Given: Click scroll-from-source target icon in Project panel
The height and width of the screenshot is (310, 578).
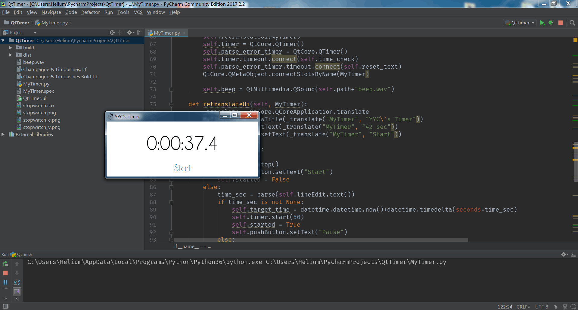Looking at the screenshot, I should (x=112, y=33).
